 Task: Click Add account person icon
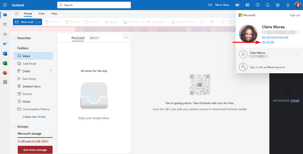243,67
